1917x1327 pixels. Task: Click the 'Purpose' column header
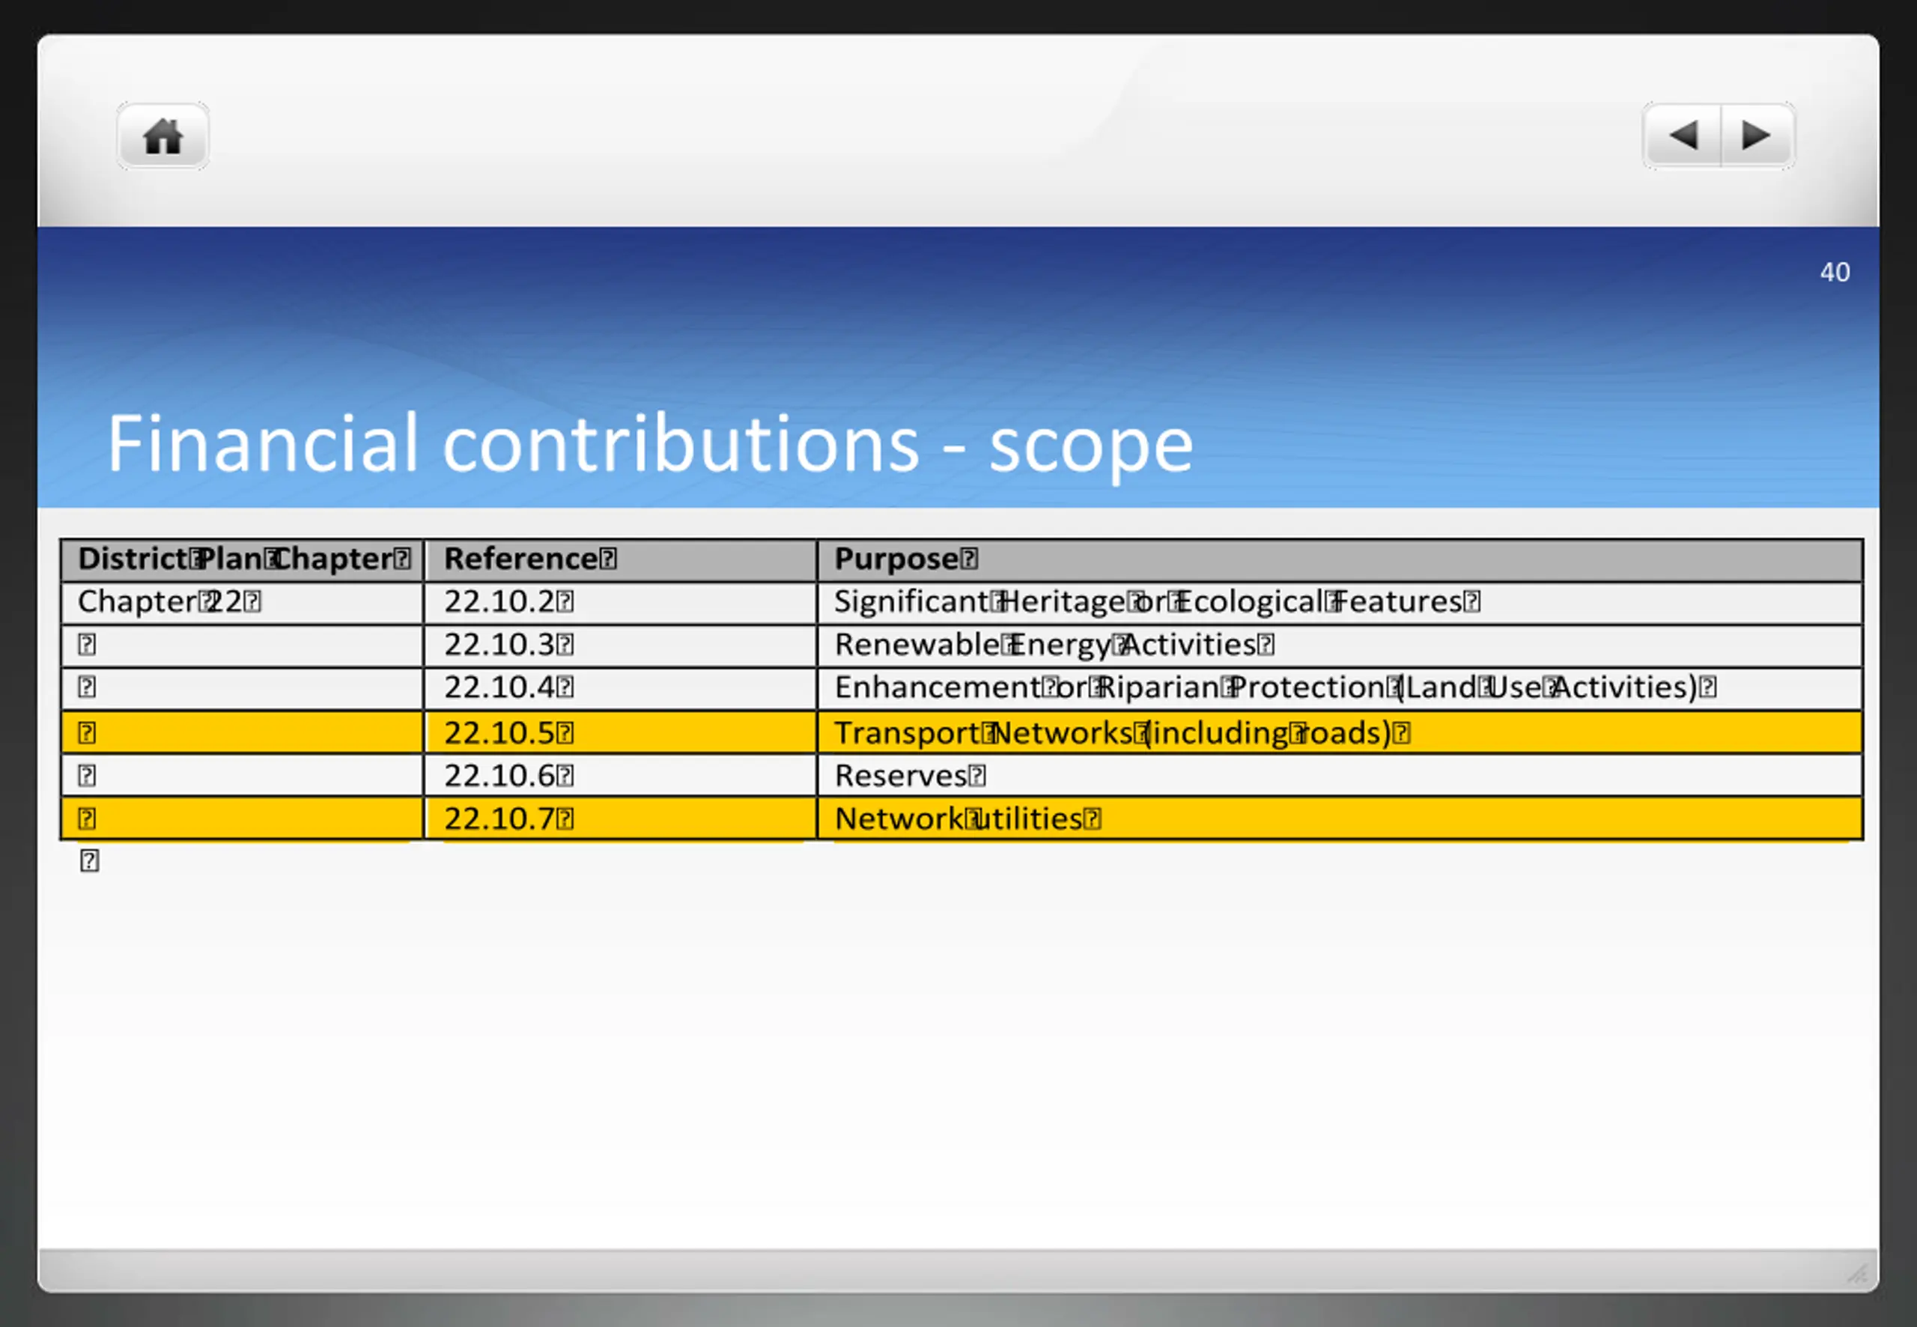coord(905,559)
